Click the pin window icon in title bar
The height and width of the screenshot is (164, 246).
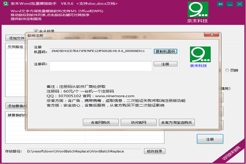[x=220, y=4]
